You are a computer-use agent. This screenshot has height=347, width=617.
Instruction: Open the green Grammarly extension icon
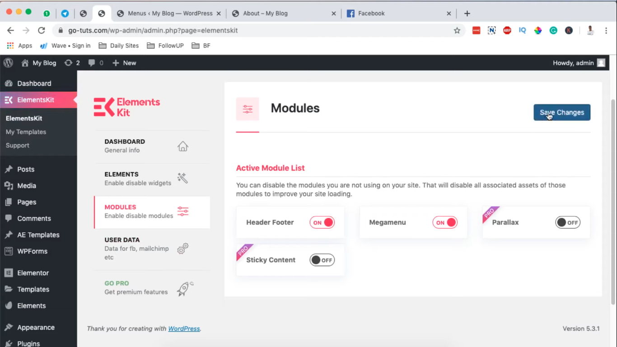553,30
